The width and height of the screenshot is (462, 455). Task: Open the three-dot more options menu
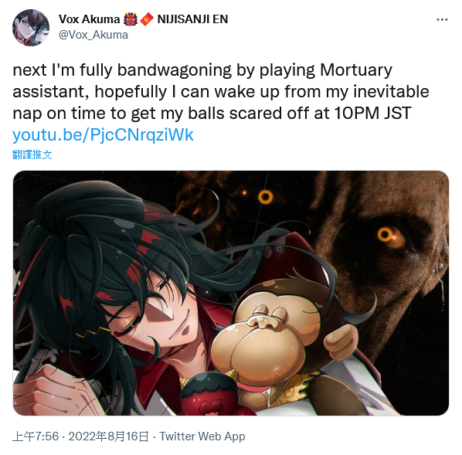tap(442, 20)
